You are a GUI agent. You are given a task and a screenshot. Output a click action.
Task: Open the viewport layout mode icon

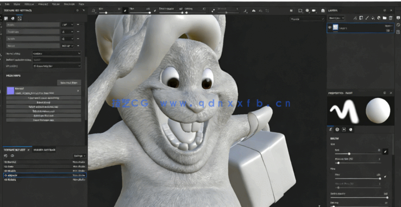[x=300, y=11]
